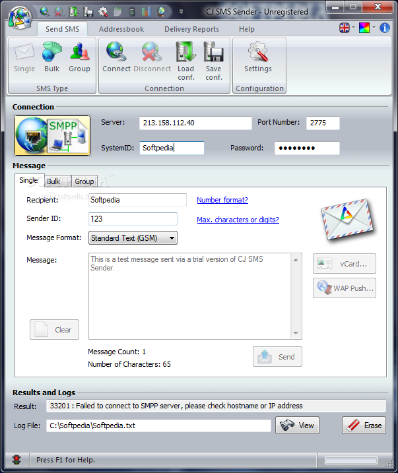Click the Result text box showing error 33201
398x473 pixels.
(216, 406)
